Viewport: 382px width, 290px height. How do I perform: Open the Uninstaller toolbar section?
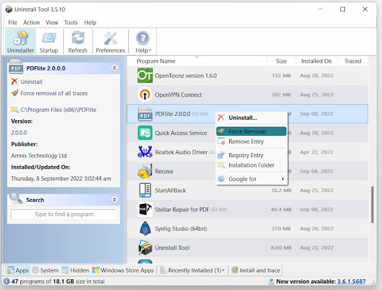pos(20,41)
